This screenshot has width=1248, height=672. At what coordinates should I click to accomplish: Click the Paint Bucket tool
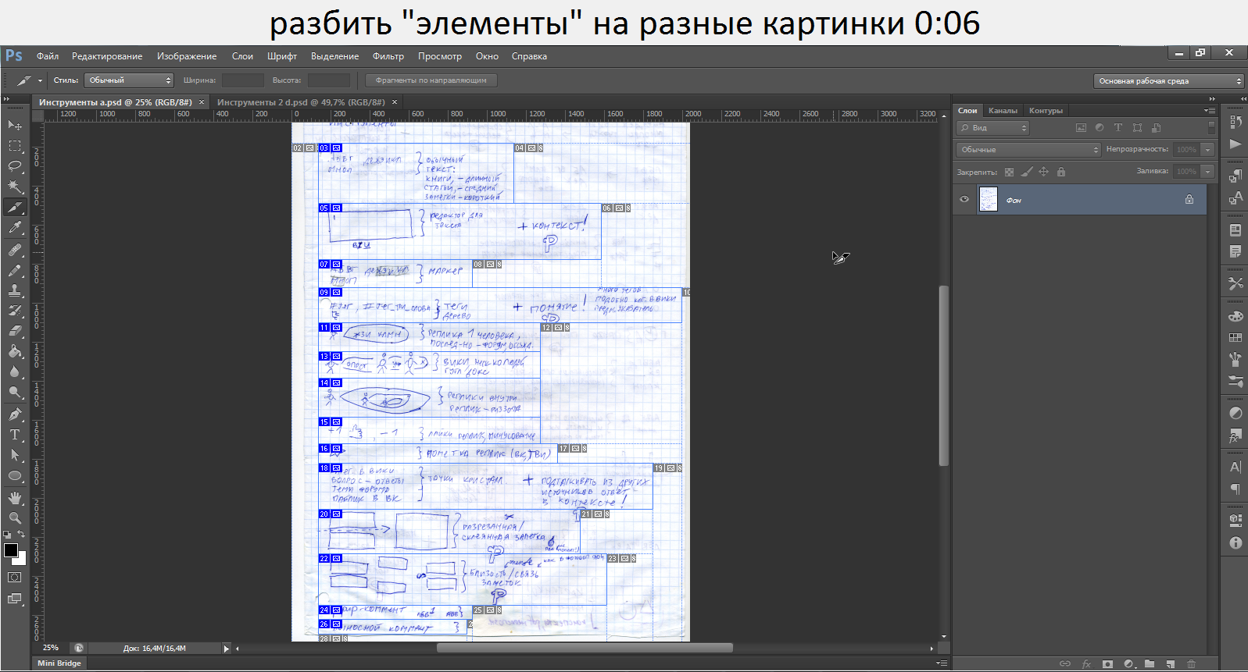point(15,351)
